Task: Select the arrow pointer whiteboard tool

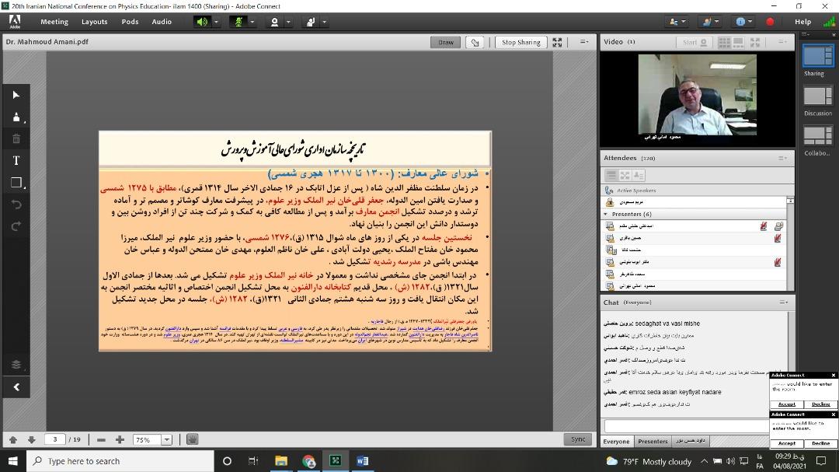Action: (x=16, y=95)
